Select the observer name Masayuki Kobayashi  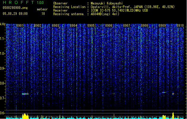pos(107,3)
